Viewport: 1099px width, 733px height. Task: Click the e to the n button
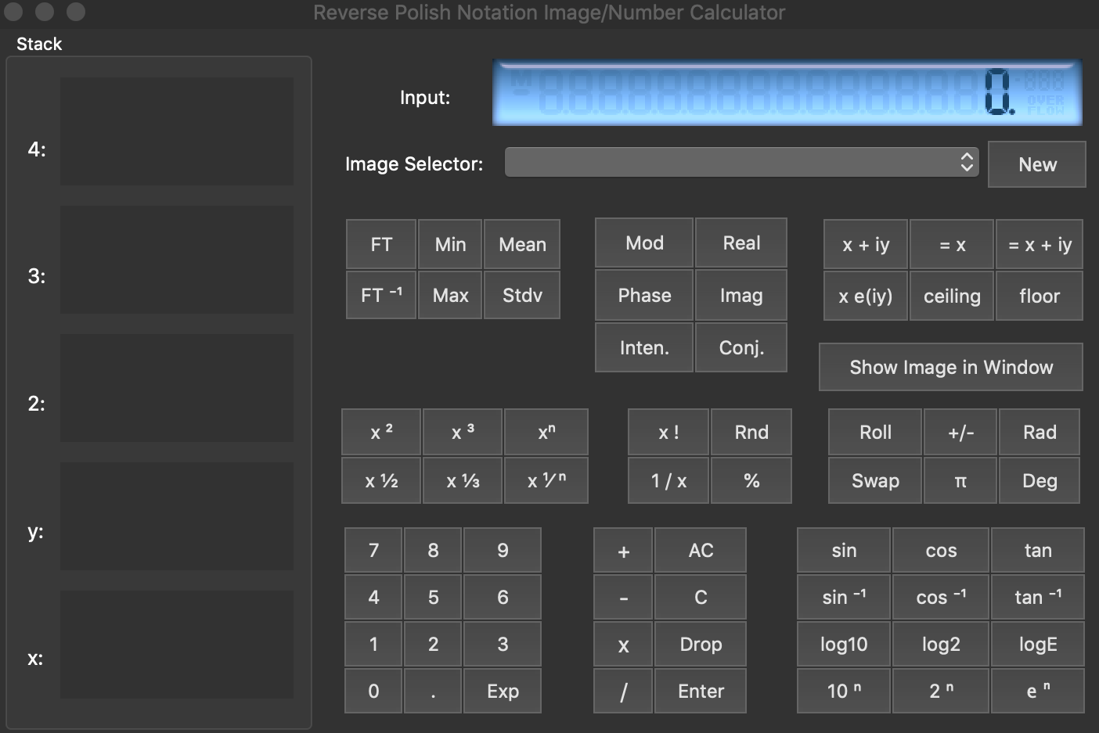coord(1038,691)
